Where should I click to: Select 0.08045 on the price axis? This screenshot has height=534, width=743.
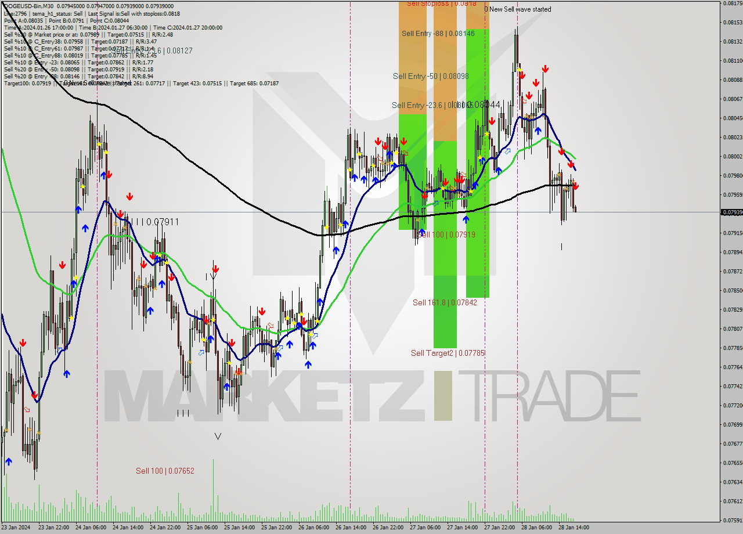[733, 118]
